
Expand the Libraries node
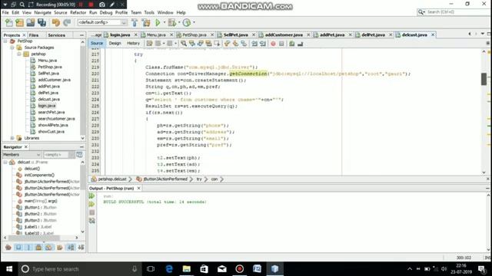[x=12, y=138]
